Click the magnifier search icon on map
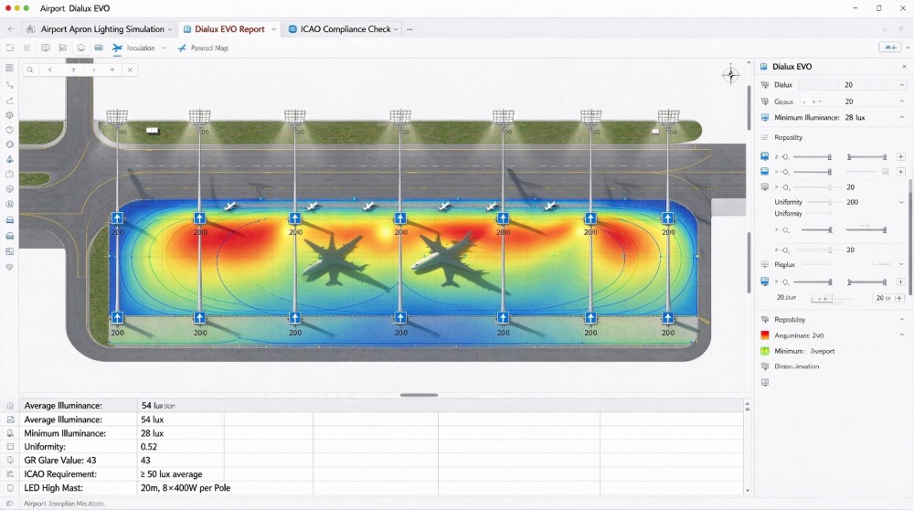Viewport: 914px width, 510px height. tap(30, 70)
